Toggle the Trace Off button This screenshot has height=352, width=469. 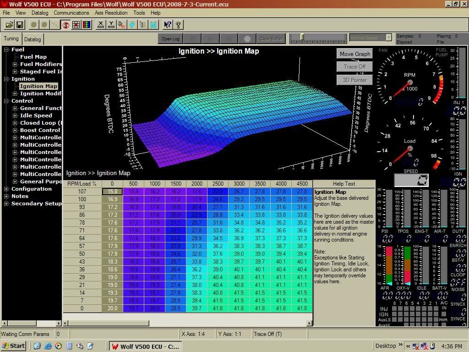[355, 67]
